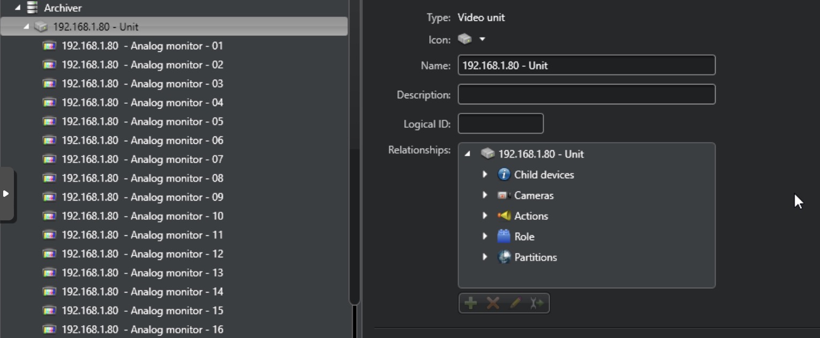Click the pencil edit relationship button
This screenshot has width=820, height=338.
515,303
